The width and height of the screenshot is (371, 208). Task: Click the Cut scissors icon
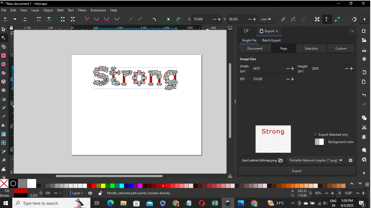tap(364, 127)
